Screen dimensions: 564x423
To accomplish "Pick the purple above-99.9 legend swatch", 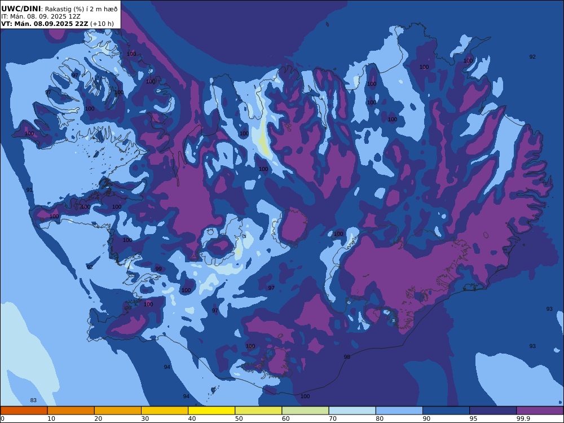I will [540, 411].
